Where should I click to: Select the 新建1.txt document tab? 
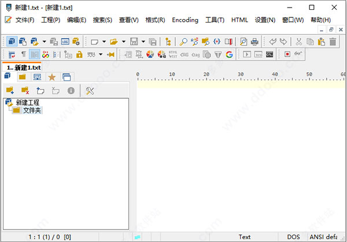(x=22, y=67)
